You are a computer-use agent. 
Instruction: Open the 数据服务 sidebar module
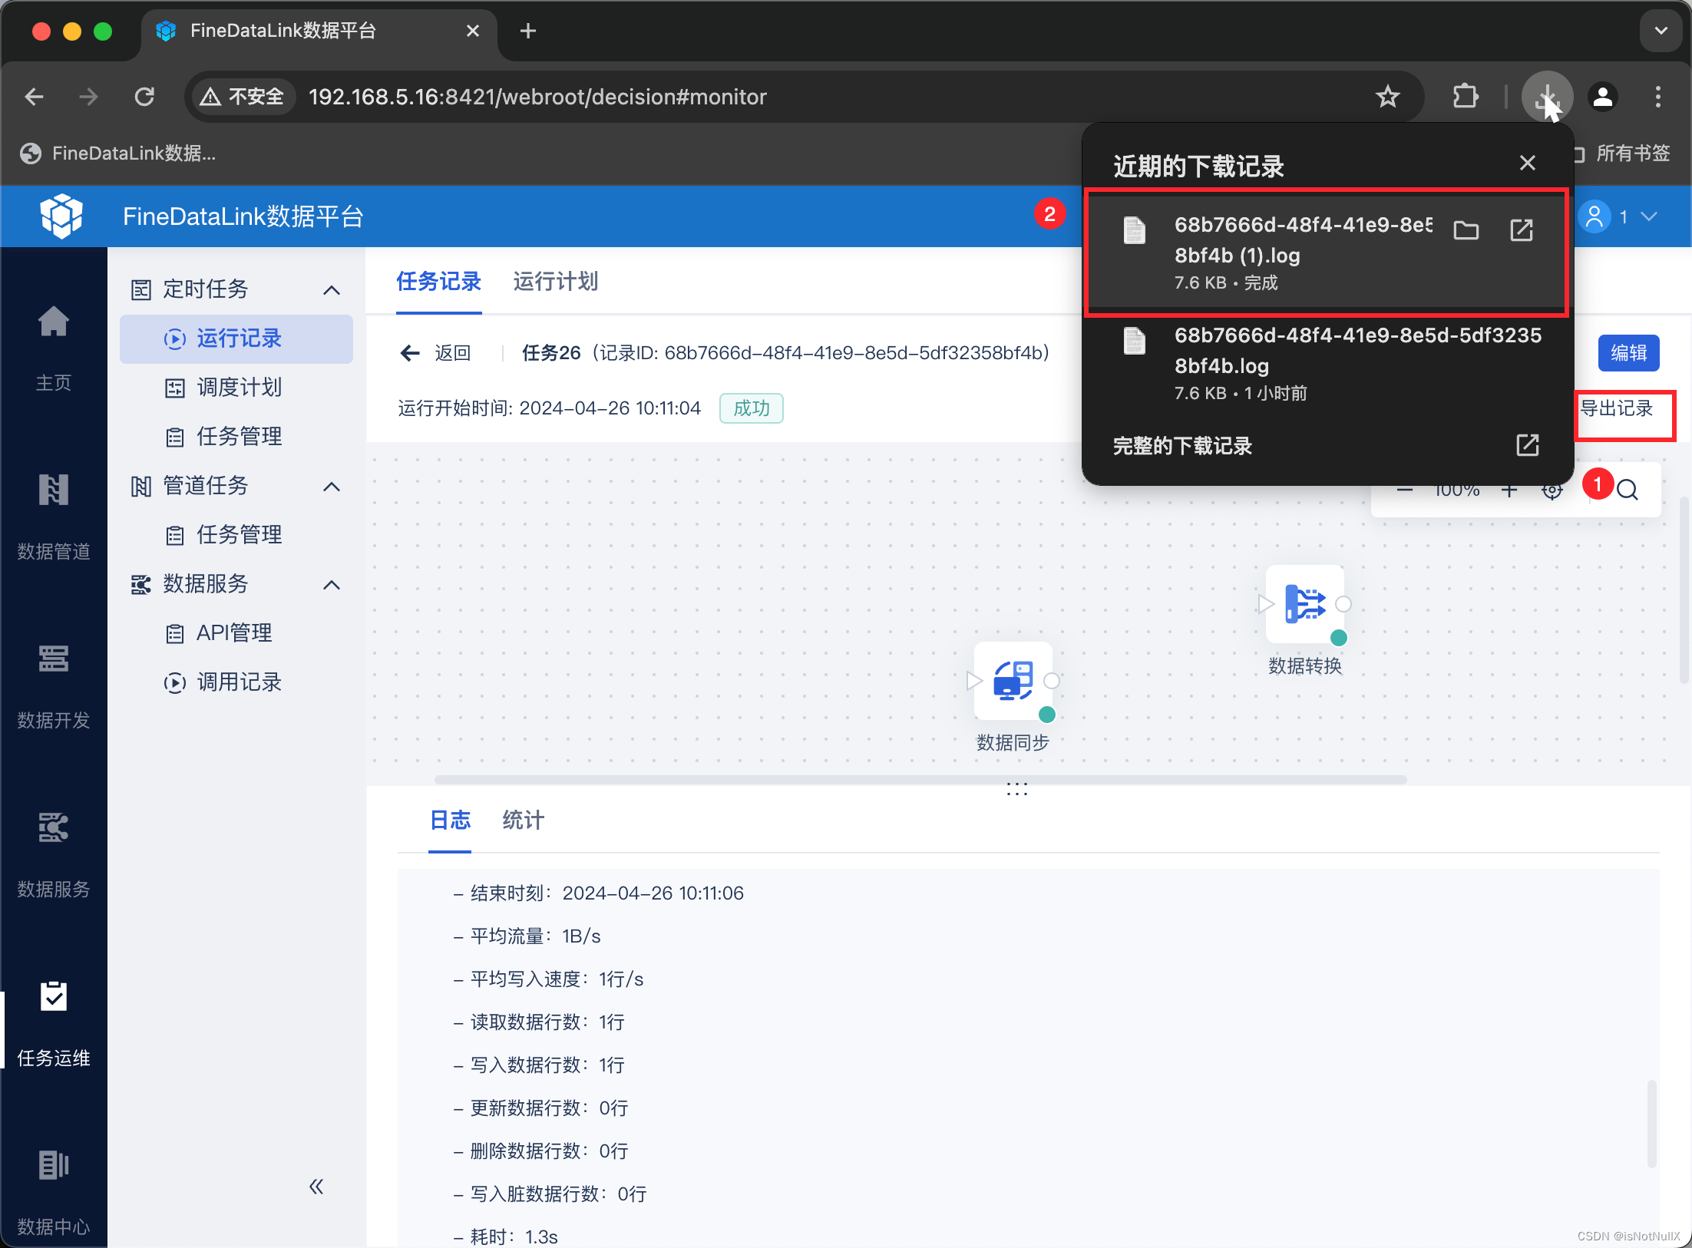53,828
